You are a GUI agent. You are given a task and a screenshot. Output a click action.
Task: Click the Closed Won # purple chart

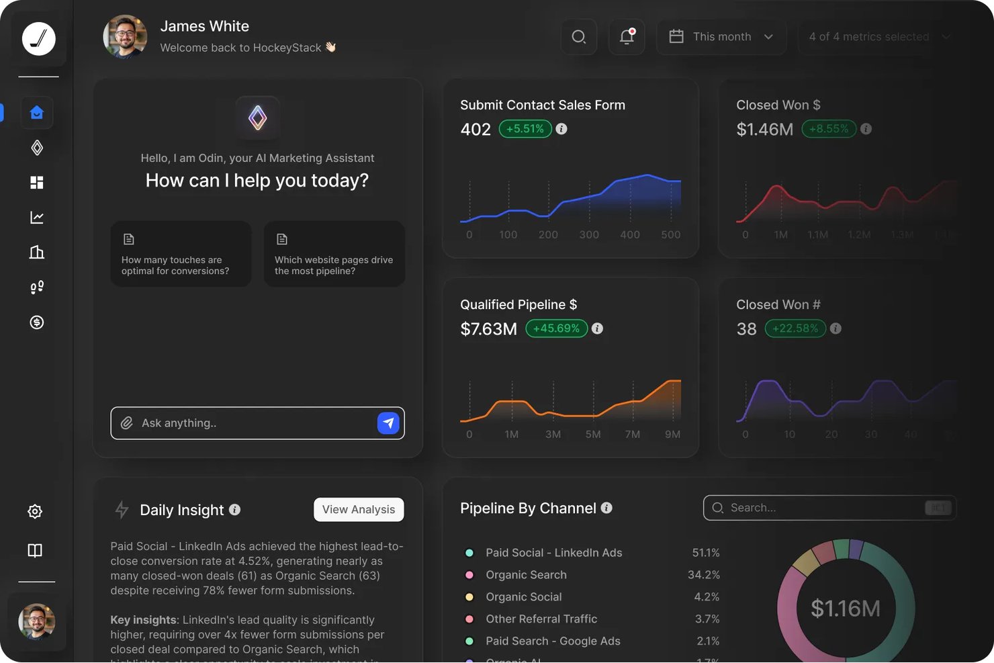pos(847,401)
